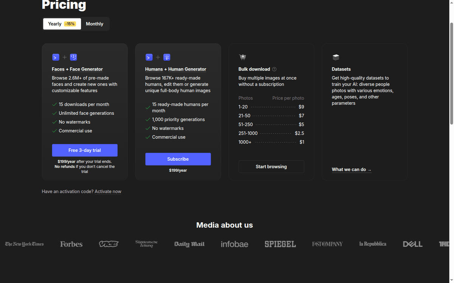Click '15 downloads per month' feature text
Screen dimensions: 454x283
coord(84,105)
